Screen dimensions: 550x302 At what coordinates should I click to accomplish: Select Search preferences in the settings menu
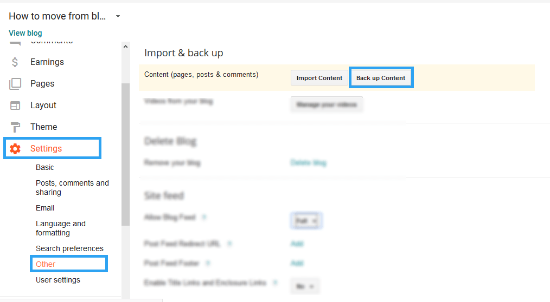(69, 248)
